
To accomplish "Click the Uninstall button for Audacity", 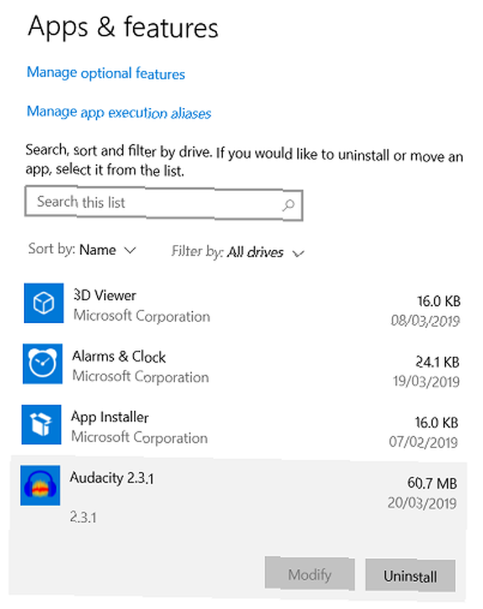I will click(410, 576).
